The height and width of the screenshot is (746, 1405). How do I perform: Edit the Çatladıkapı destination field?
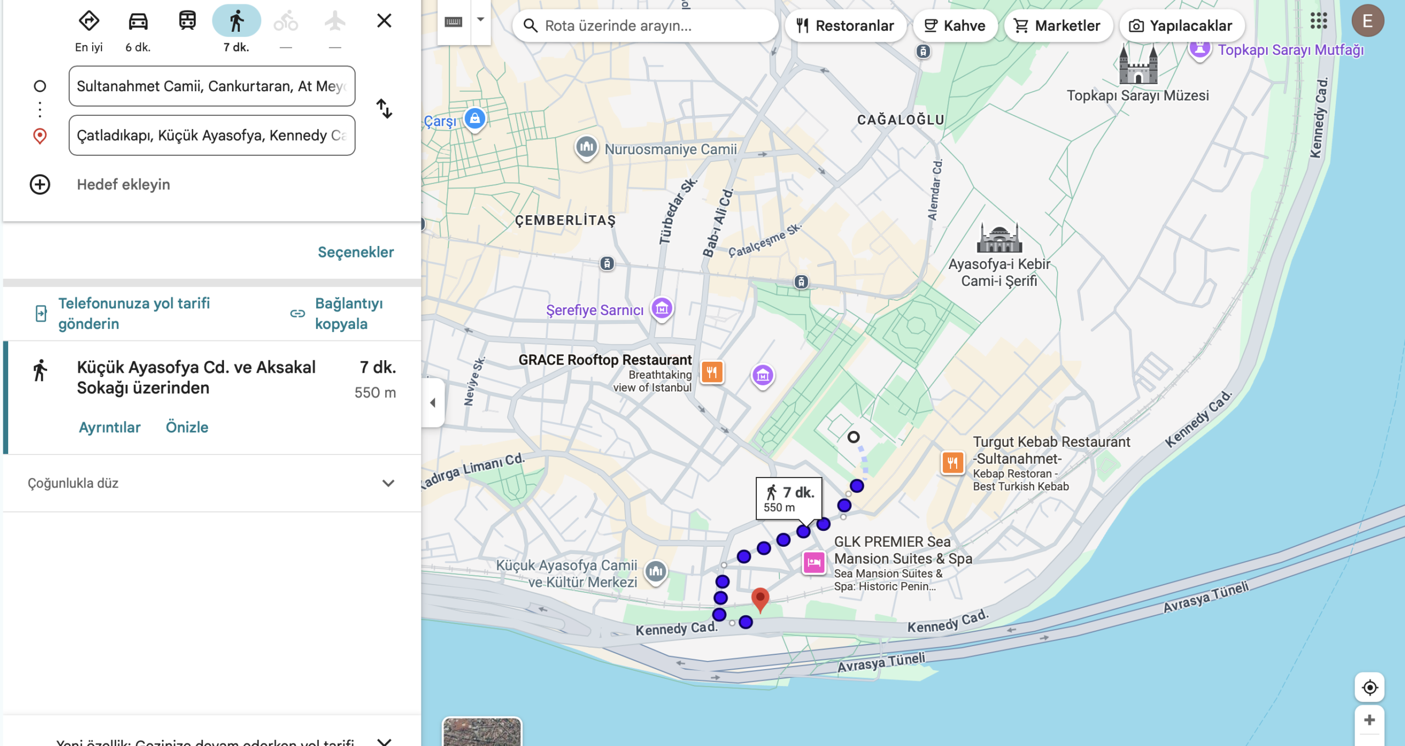pos(212,136)
